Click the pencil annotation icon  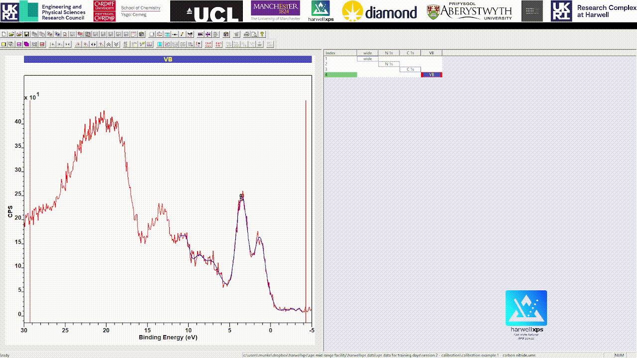(x=182, y=34)
